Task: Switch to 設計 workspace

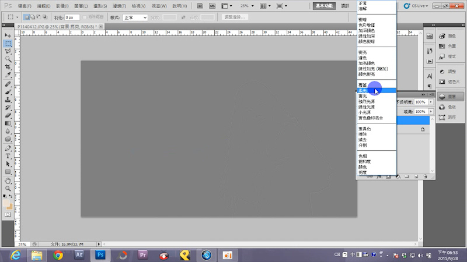Action: (345, 5)
